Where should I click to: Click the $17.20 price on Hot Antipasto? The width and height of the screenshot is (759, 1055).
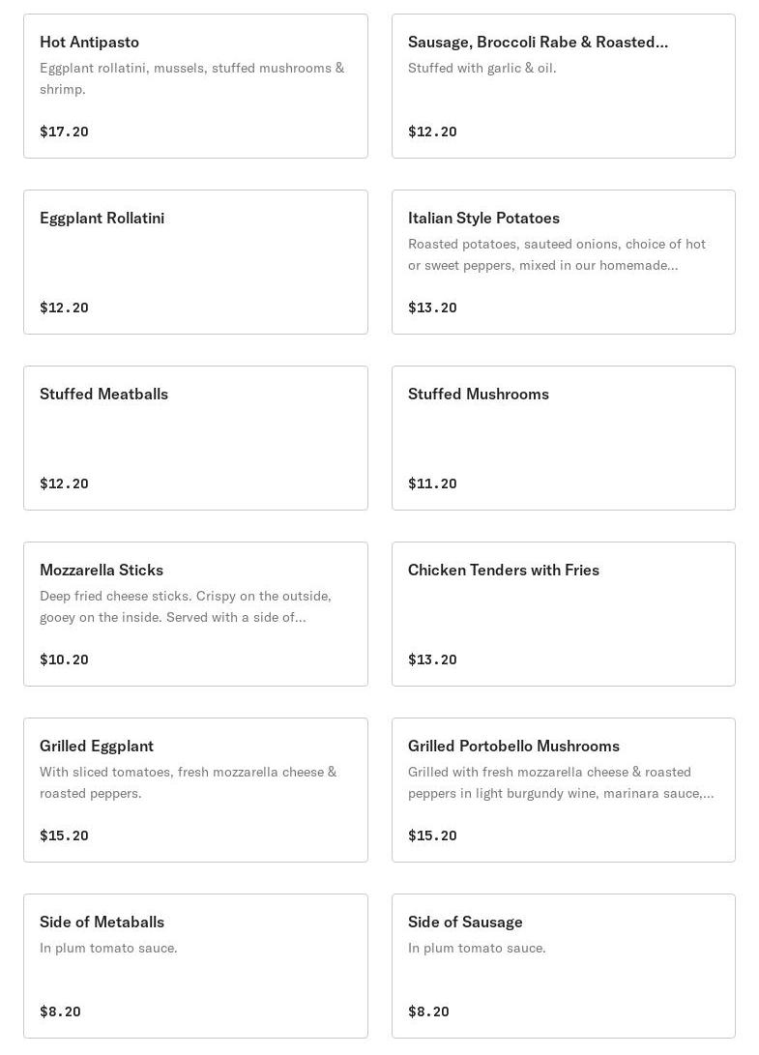click(64, 132)
